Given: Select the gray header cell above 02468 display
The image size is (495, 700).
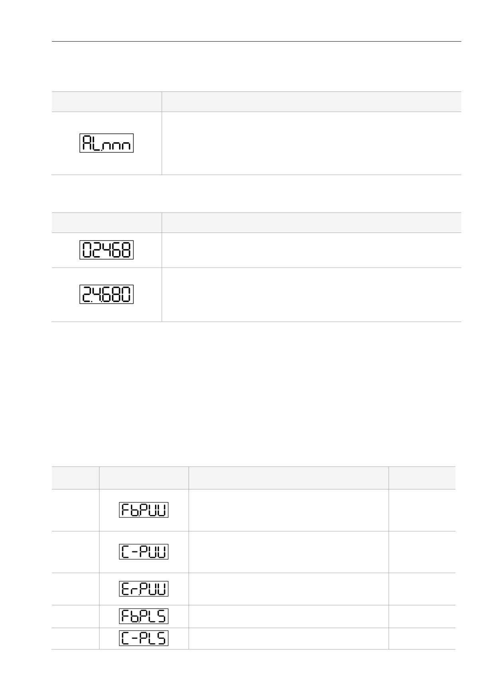Looking at the screenshot, I should 106,223.
